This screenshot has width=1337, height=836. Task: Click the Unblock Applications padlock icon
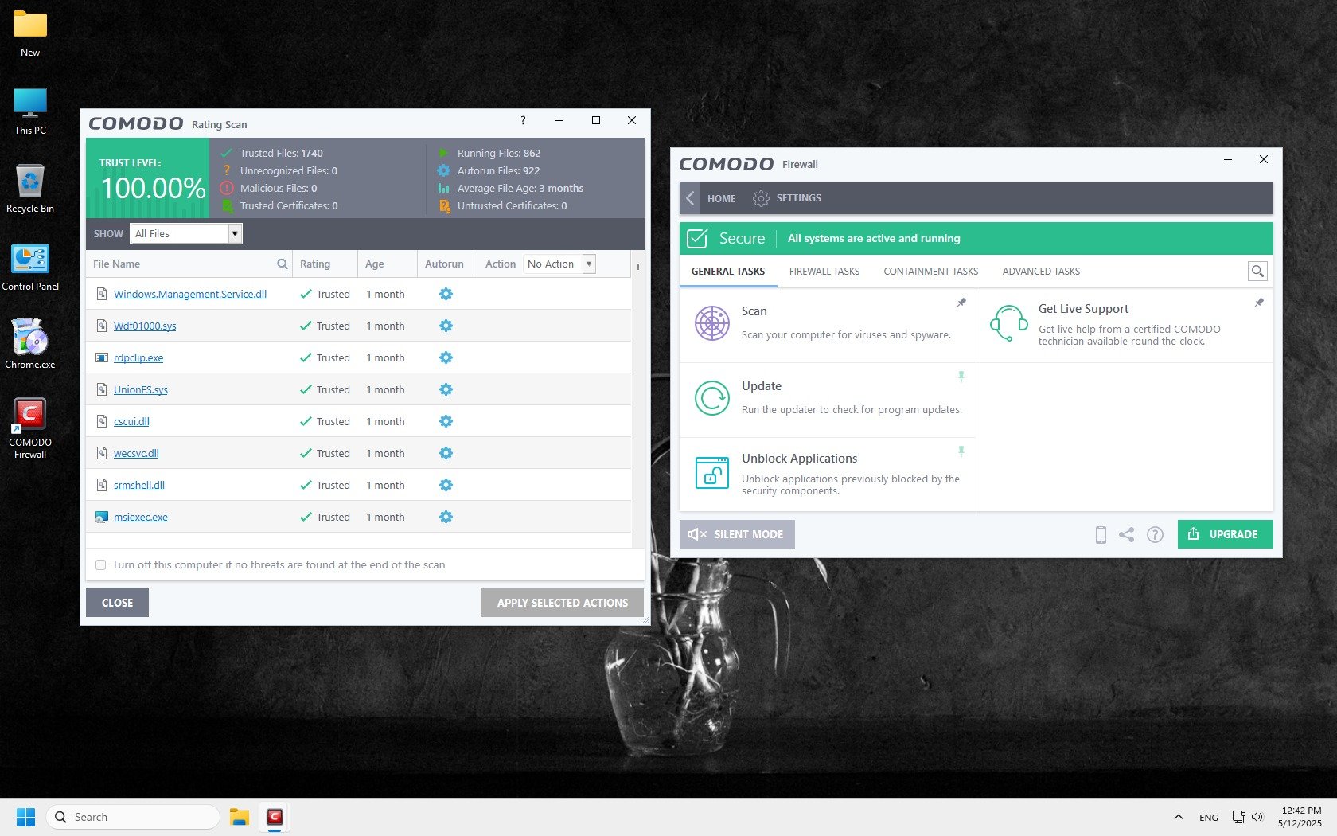[711, 472]
